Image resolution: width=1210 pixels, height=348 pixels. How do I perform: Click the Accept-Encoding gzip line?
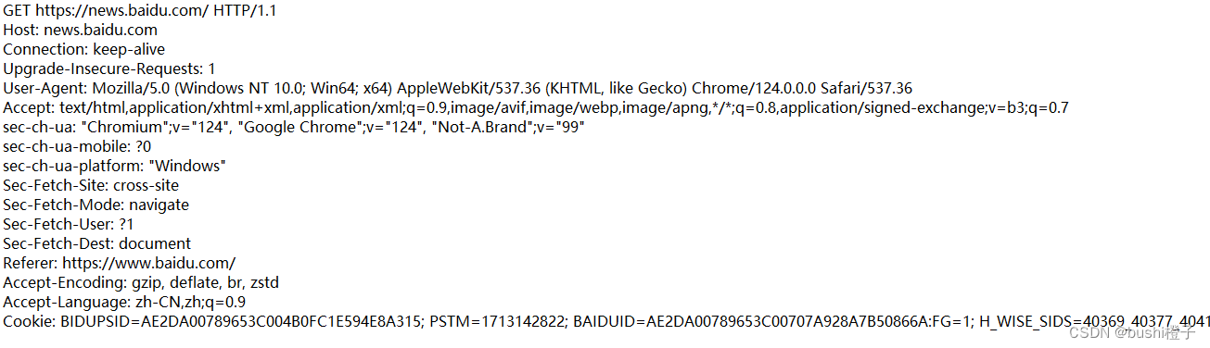[141, 282]
